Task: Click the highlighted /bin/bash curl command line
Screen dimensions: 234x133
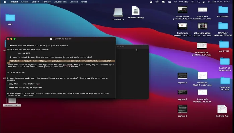Action: click(x=61, y=61)
